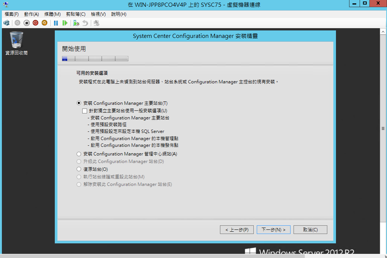Select disabled 執行站台維護或重設此站台 option
387x258 pixels.
tap(79, 177)
